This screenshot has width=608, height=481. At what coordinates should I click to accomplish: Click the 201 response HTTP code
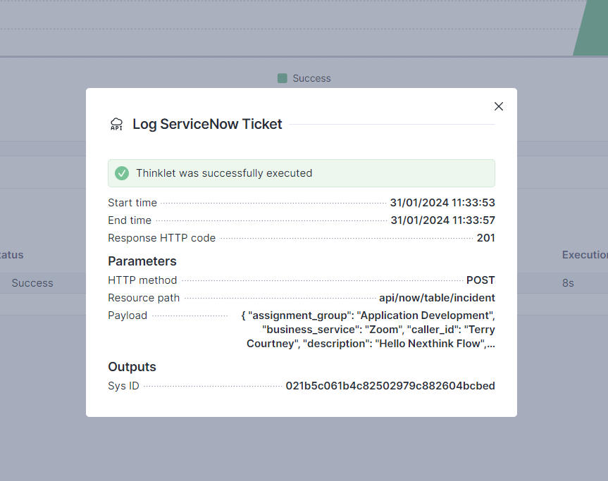(x=485, y=238)
